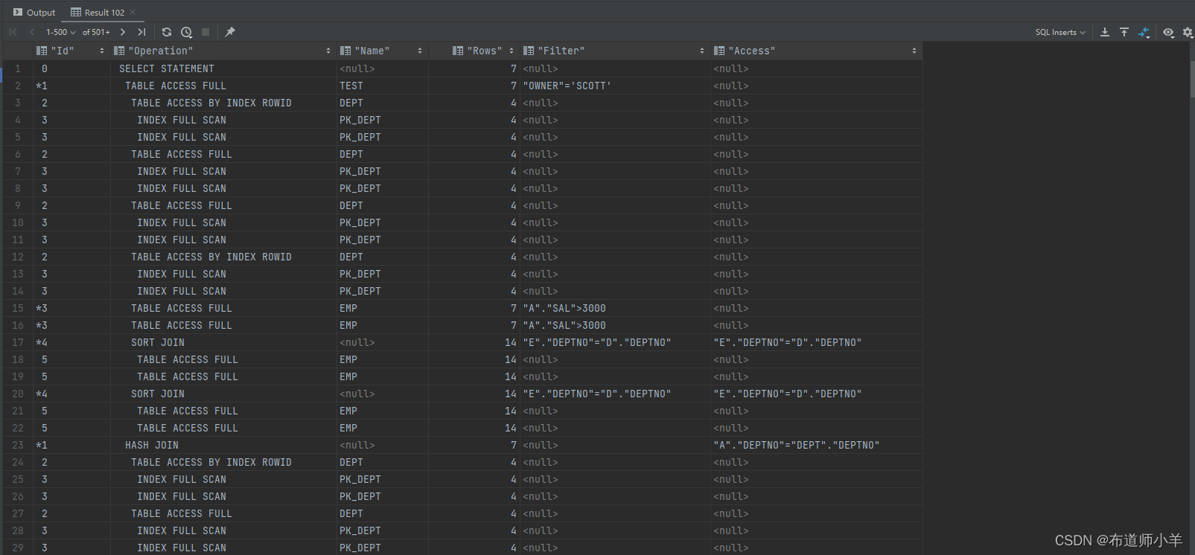
Task: Click the "A"."DEPTNO"="DEPT"."DEPTNO" access cell
Action: point(817,445)
